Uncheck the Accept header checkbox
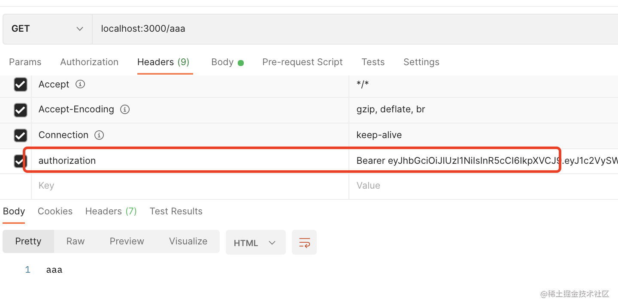This screenshot has height=307, width=618. (x=21, y=84)
